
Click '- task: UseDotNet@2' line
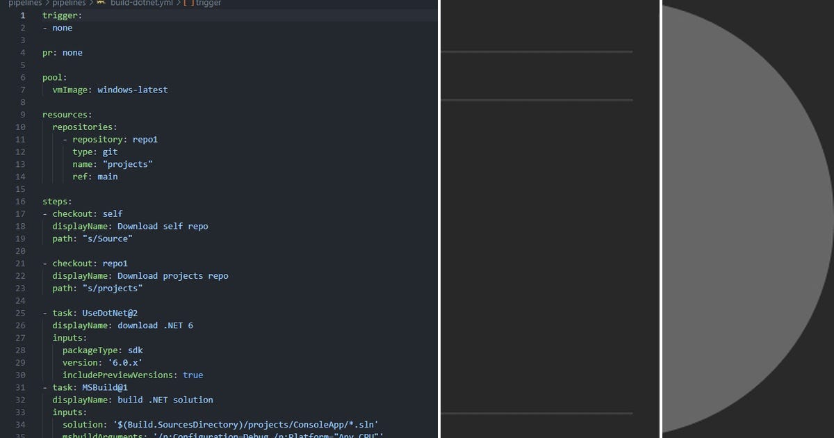click(x=90, y=313)
